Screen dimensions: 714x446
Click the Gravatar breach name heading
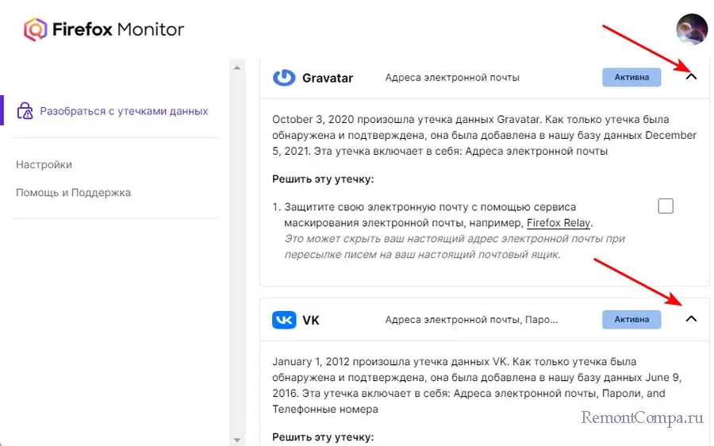(328, 78)
